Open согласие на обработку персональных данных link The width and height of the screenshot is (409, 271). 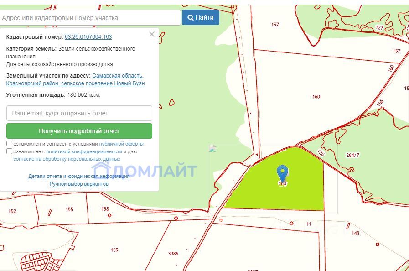click(x=67, y=159)
